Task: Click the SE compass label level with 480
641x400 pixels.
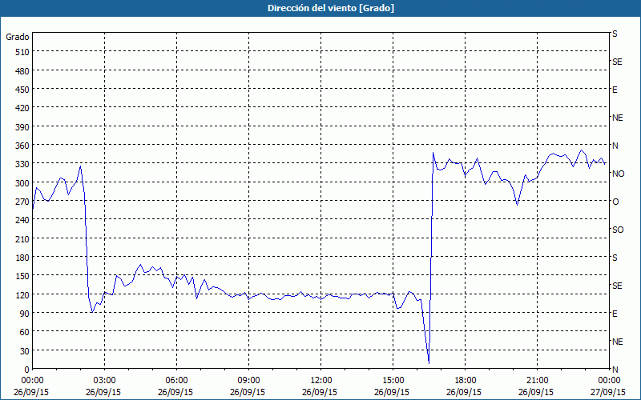Action: [x=617, y=62]
